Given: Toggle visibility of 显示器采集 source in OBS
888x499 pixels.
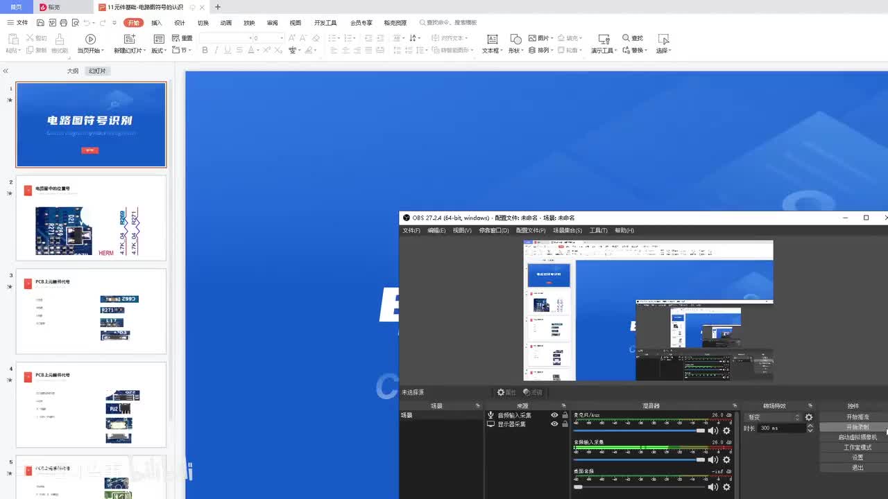Looking at the screenshot, I should 554,423.
